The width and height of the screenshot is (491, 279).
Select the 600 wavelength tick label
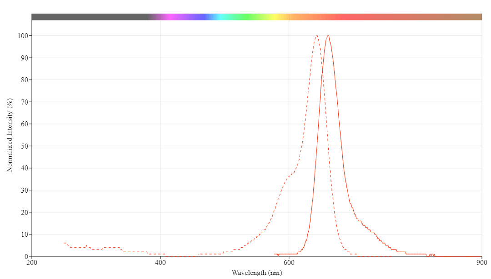[x=289, y=263]
